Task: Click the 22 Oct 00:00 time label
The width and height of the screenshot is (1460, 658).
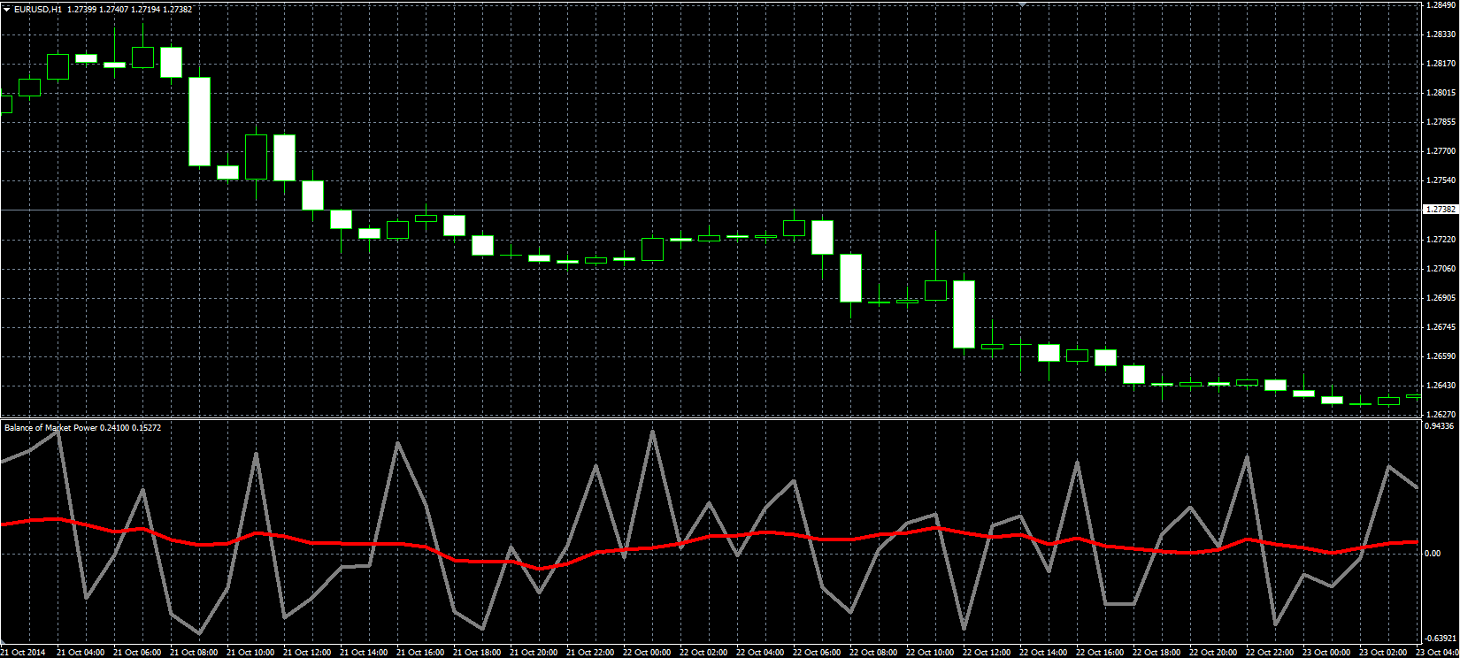Action: click(647, 653)
